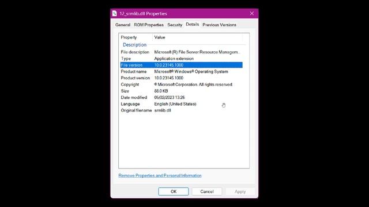
Task: Click the 88.0 KB size value
Action: (161, 91)
